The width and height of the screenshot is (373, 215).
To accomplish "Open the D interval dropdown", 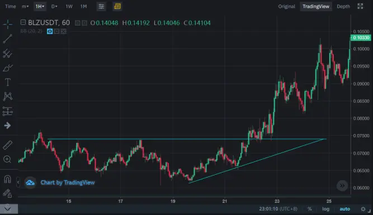I will pyautogui.click(x=54, y=6).
